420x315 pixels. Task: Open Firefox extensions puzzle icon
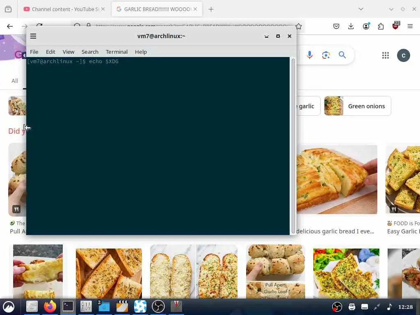pyautogui.click(x=381, y=26)
